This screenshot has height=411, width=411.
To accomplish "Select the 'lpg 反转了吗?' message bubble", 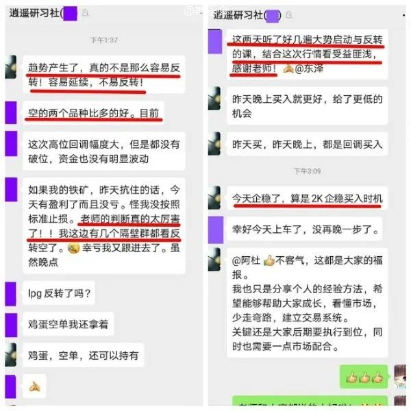I will [x=59, y=293].
